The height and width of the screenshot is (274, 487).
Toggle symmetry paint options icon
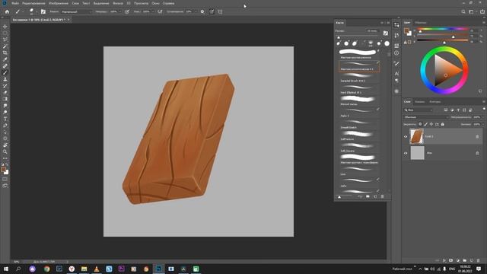[220, 12]
